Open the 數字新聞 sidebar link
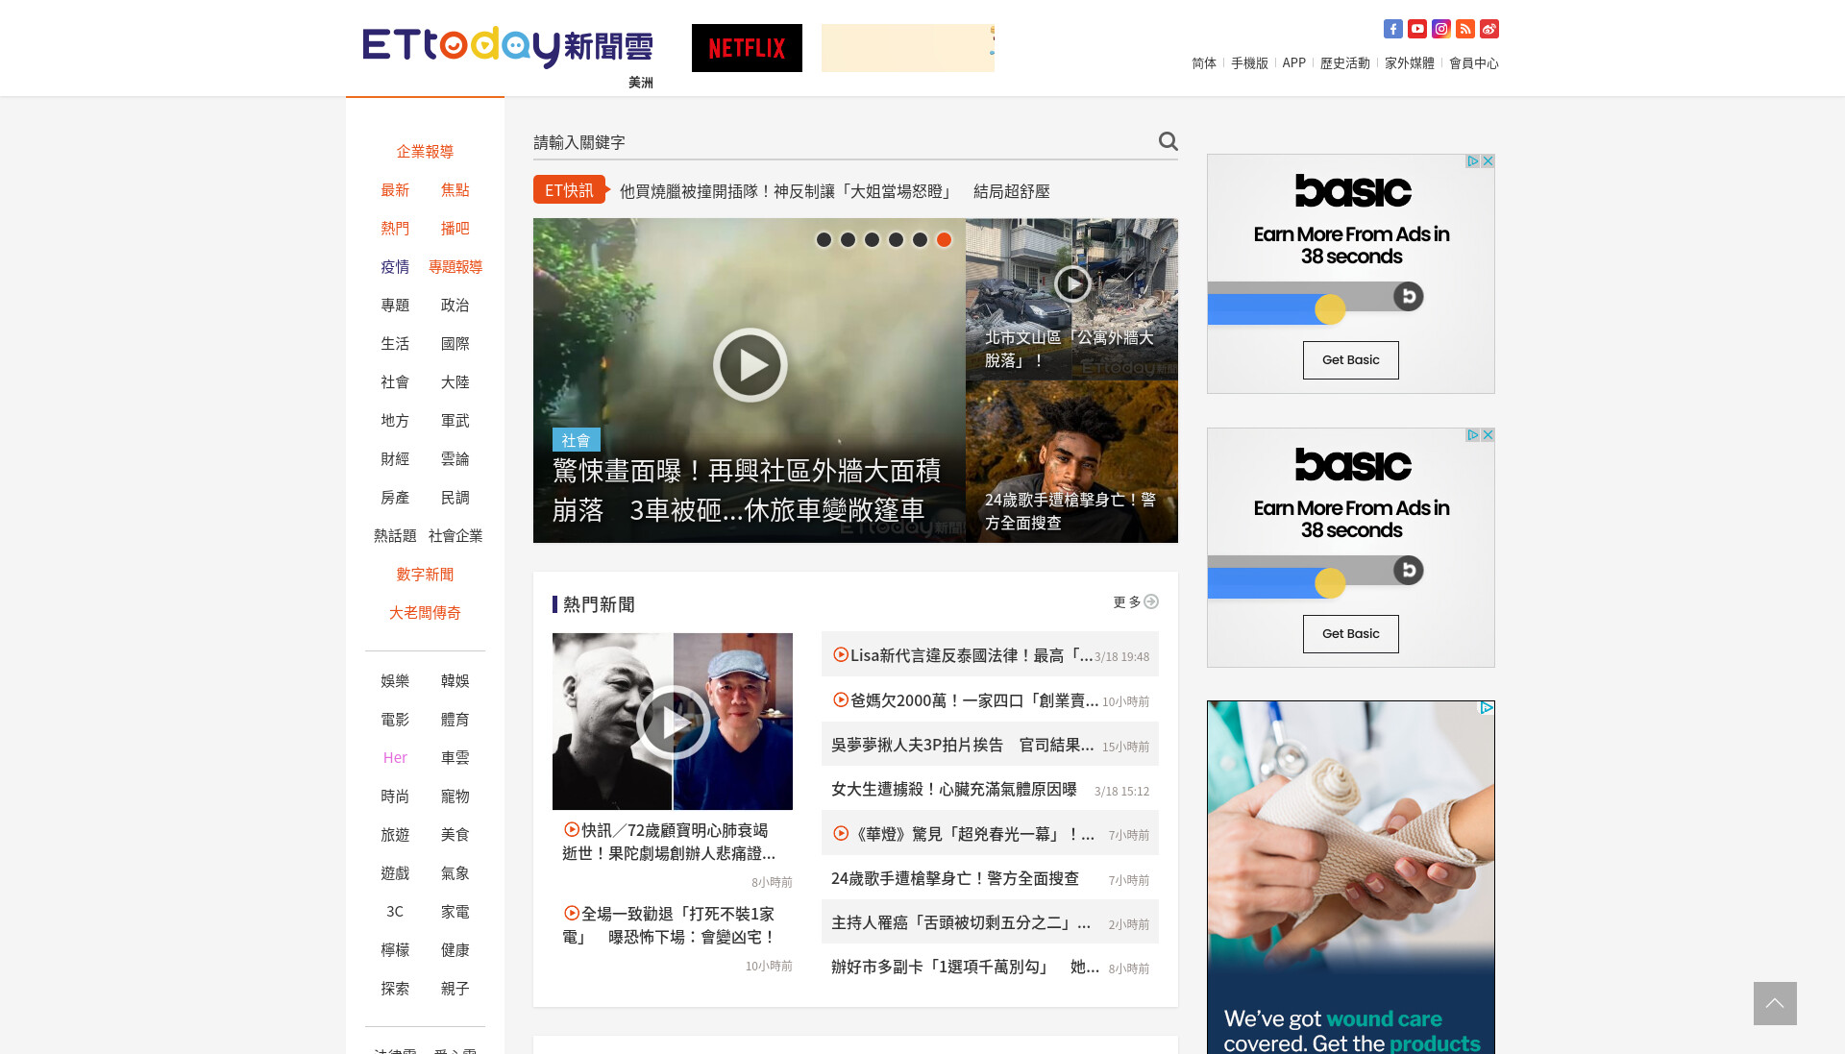 (425, 575)
